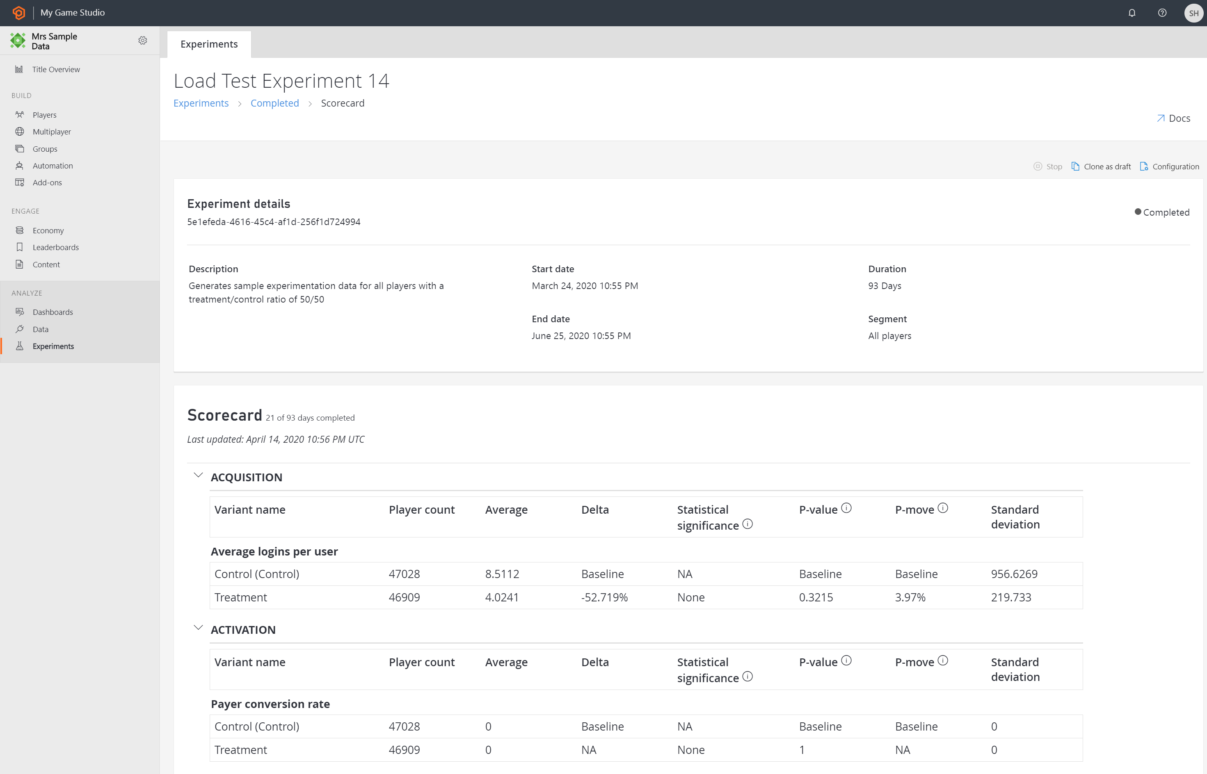Viewport: 1207px width, 774px height.
Task: Collapse the ACQUISITION section
Action: (197, 476)
